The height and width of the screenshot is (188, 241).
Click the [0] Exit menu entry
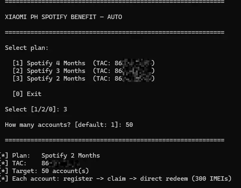pos(27,94)
